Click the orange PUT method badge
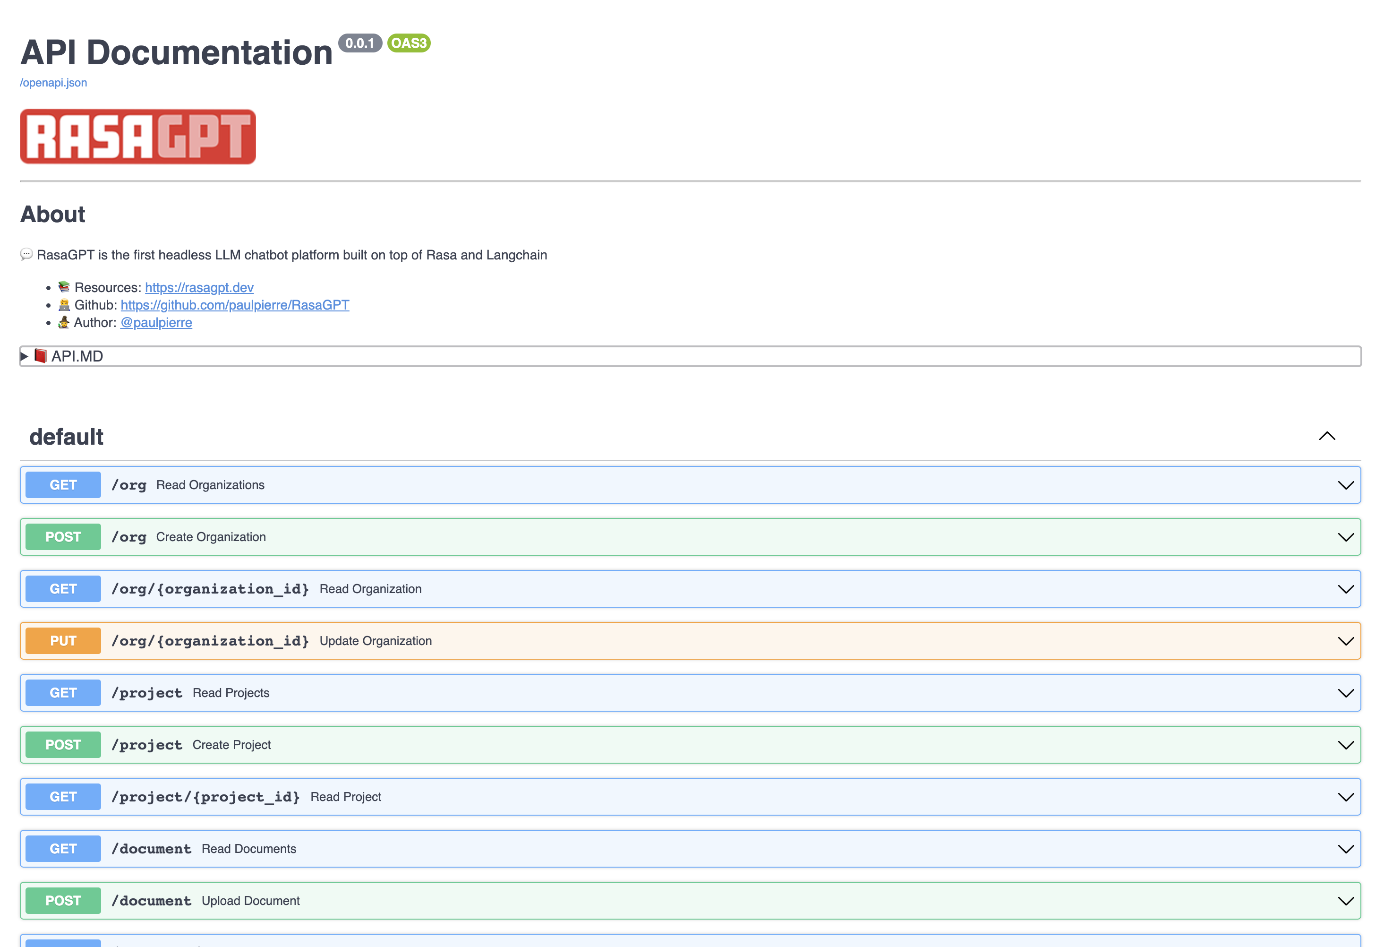The width and height of the screenshot is (1384, 947). coord(63,641)
